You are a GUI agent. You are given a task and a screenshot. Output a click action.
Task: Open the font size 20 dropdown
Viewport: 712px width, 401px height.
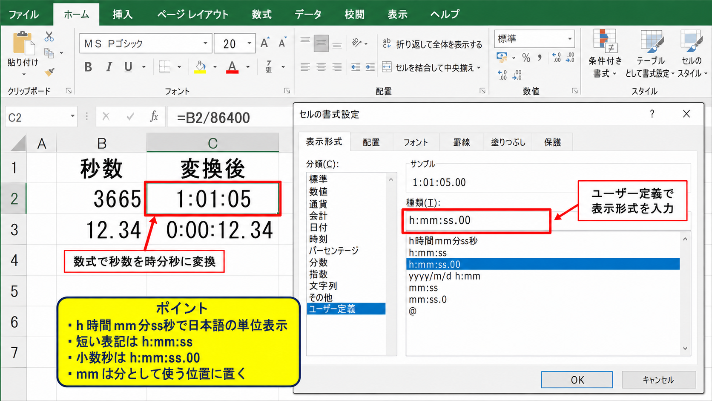tap(250, 43)
